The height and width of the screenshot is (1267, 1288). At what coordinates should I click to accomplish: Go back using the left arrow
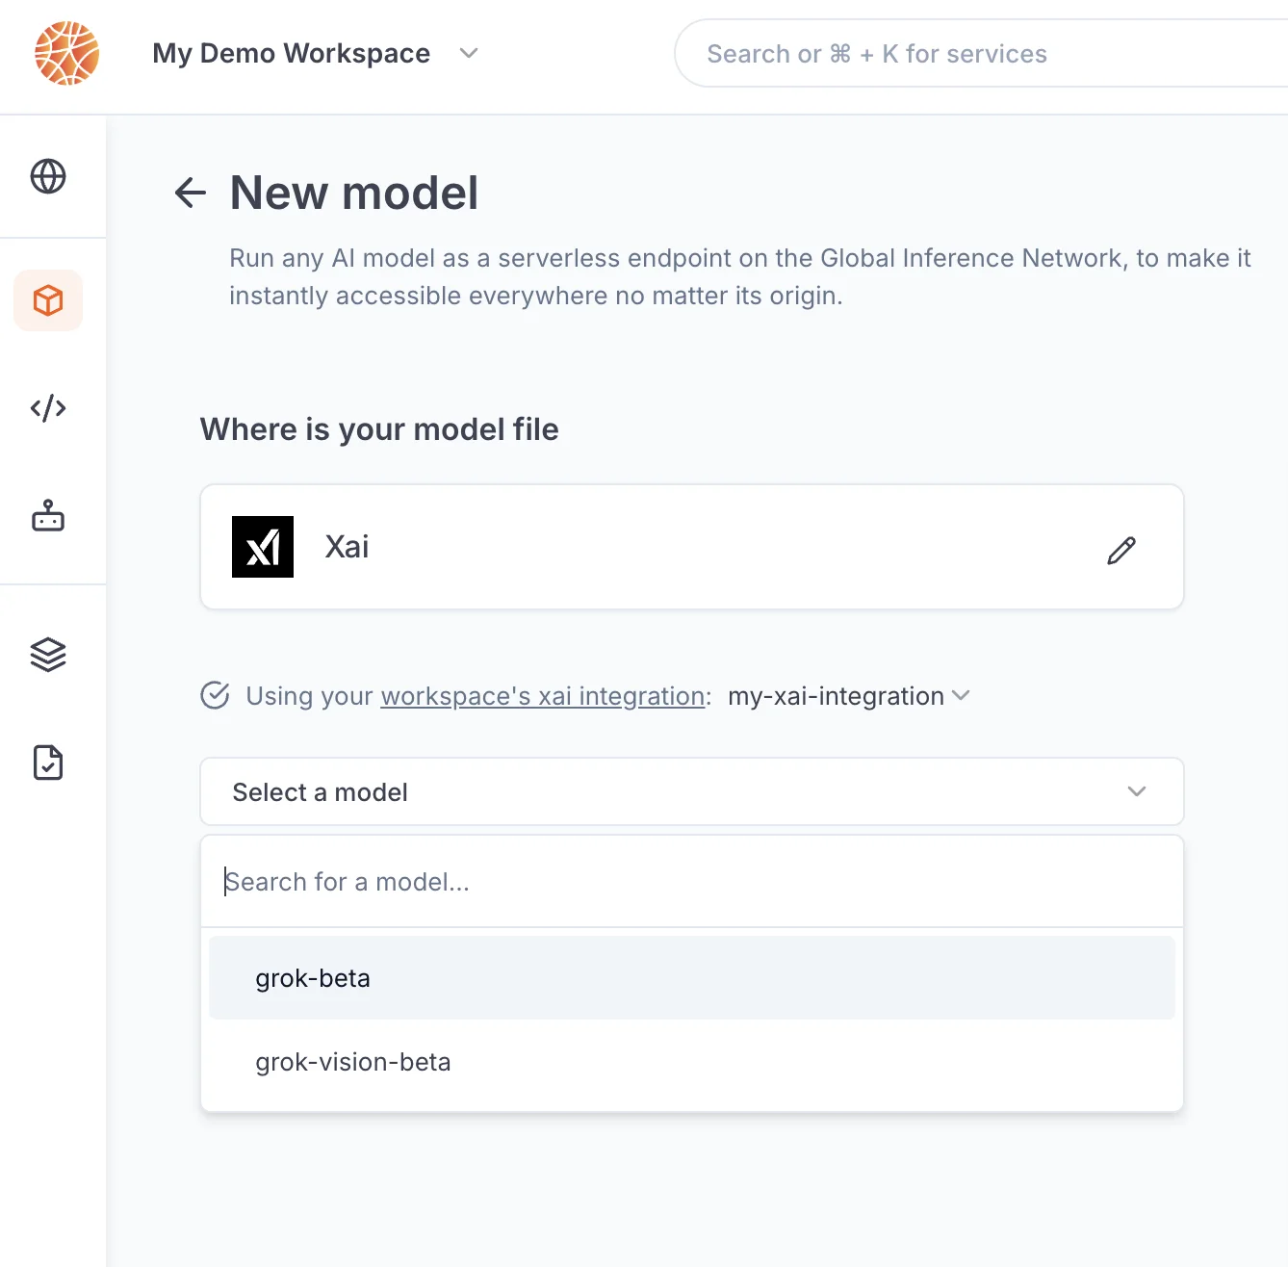(191, 193)
